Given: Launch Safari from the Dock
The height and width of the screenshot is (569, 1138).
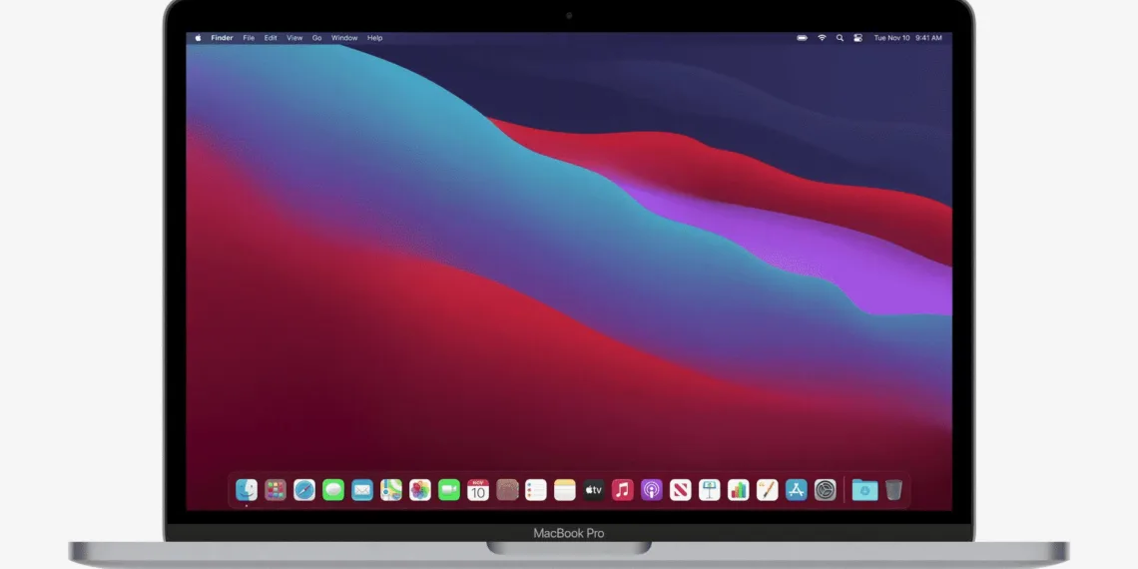Looking at the screenshot, I should (304, 490).
